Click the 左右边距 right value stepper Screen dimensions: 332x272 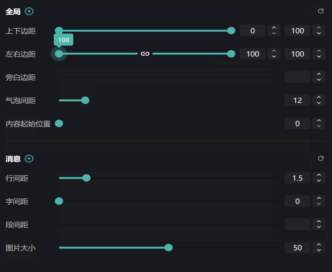pos(319,54)
